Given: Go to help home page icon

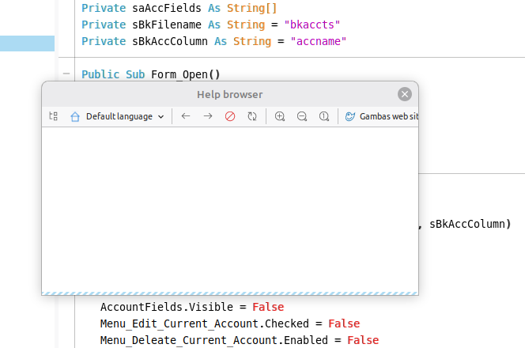Looking at the screenshot, I should [75, 116].
